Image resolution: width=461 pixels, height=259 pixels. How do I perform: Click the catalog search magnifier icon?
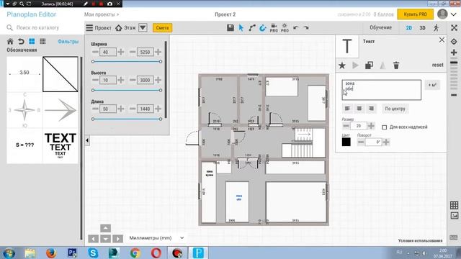coord(9,27)
